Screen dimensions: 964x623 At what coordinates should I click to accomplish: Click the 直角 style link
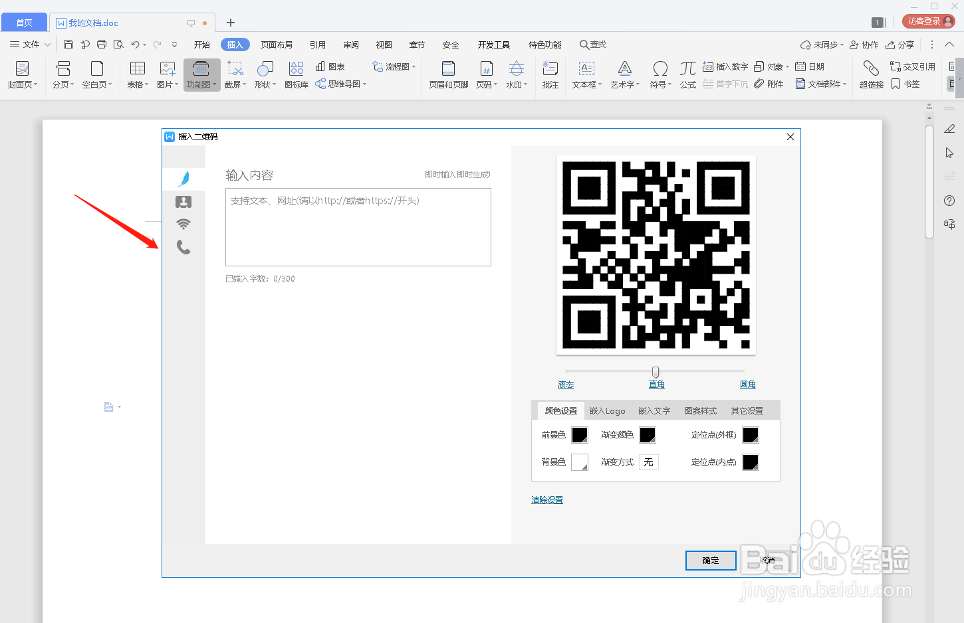[x=657, y=385]
